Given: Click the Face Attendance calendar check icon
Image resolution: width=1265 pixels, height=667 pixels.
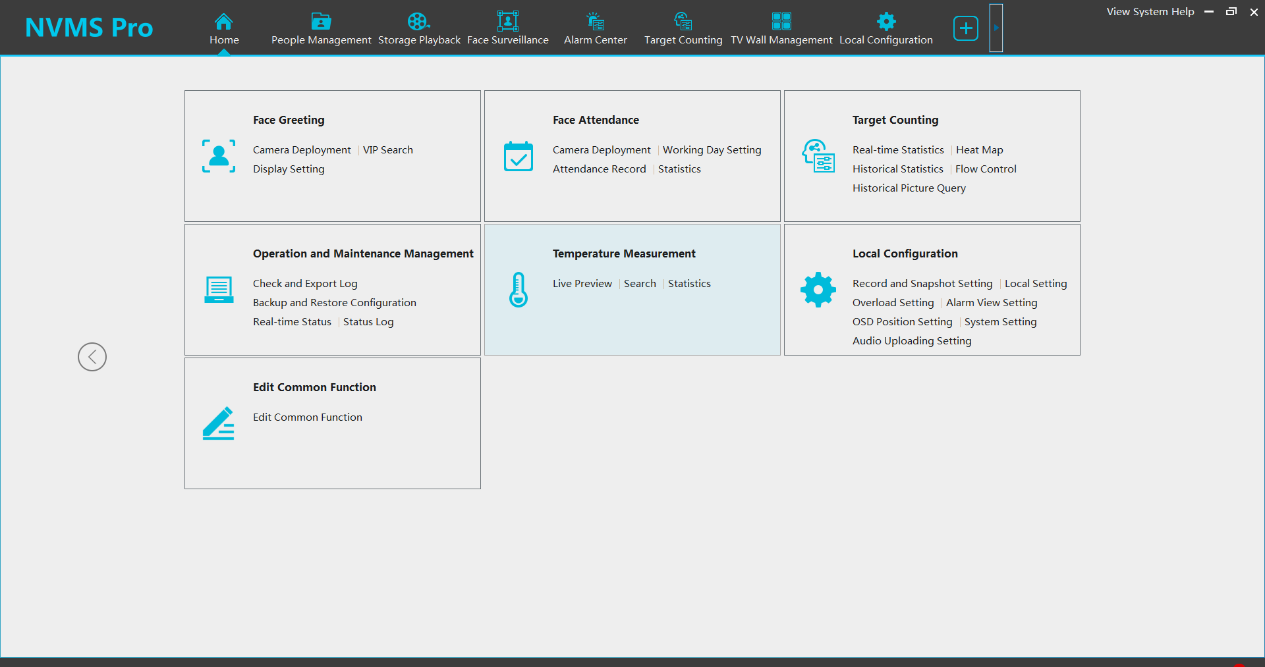Looking at the screenshot, I should (x=519, y=157).
